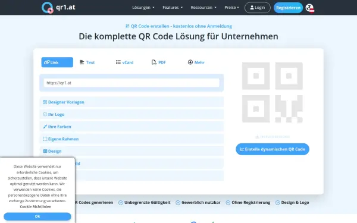Open the Features dropdown menu

point(173,8)
